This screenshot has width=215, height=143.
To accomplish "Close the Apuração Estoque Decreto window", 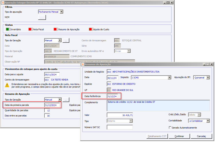I will pyautogui.click(x=172, y=3).
